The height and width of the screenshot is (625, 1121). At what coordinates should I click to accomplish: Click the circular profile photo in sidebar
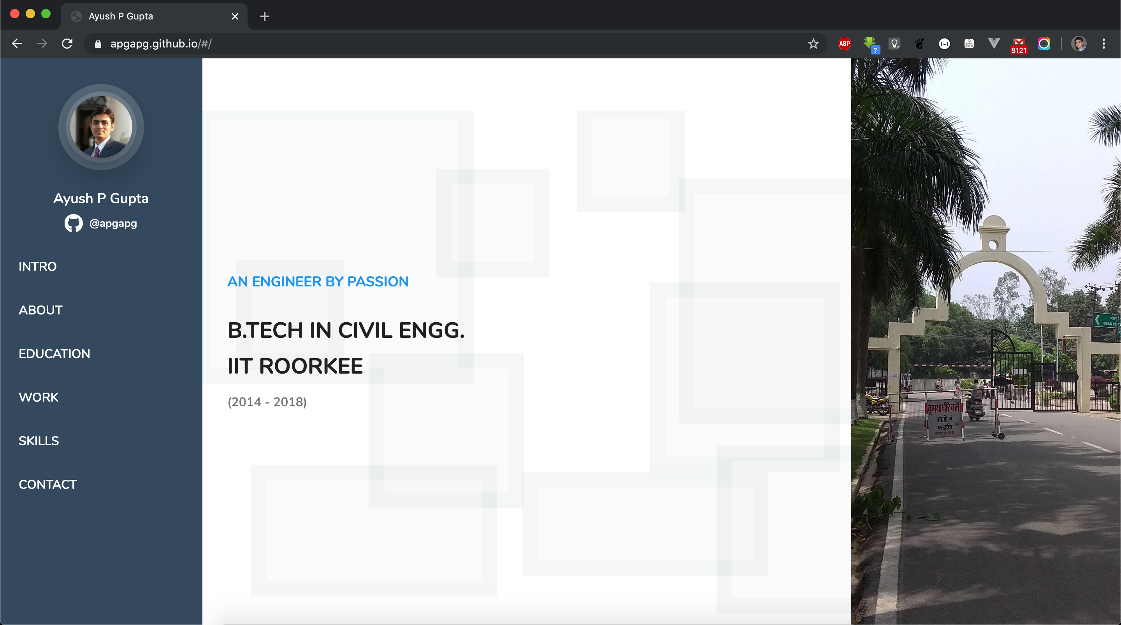tap(101, 126)
